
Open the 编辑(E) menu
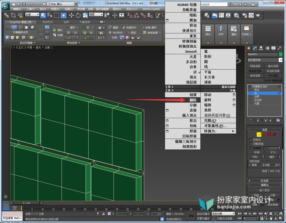point(17,9)
